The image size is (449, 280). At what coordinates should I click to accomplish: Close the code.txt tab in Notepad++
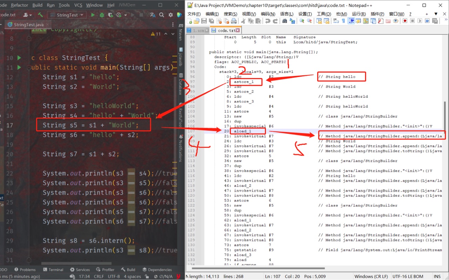click(x=237, y=30)
